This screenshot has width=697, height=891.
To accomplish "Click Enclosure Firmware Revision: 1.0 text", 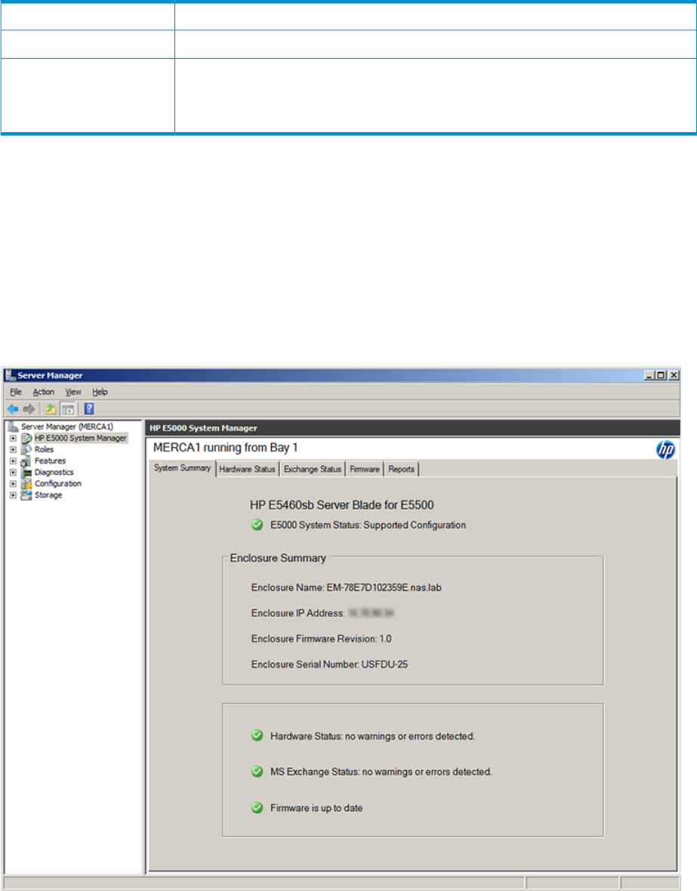I will click(x=321, y=639).
